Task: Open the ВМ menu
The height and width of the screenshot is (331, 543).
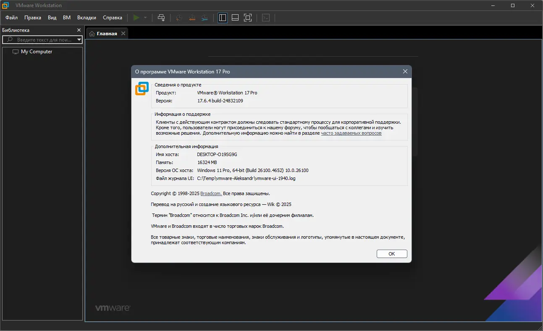Action: pyautogui.click(x=67, y=18)
